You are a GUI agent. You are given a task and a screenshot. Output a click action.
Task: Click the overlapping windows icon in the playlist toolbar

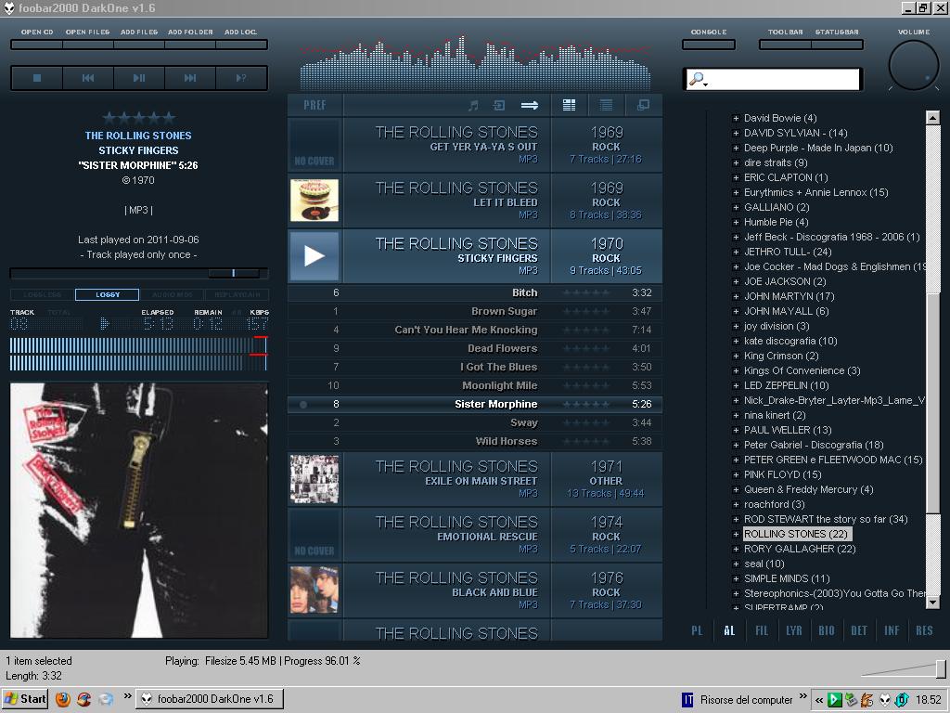point(644,105)
